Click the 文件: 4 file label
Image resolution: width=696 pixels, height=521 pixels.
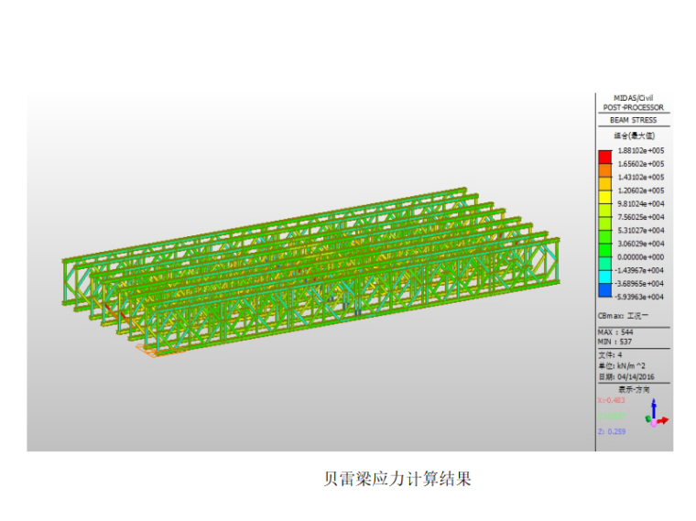point(610,354)
